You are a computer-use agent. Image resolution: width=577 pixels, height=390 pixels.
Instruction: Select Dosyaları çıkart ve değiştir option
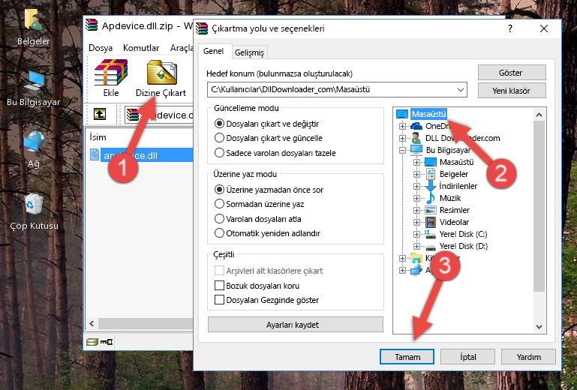(219, 124)
